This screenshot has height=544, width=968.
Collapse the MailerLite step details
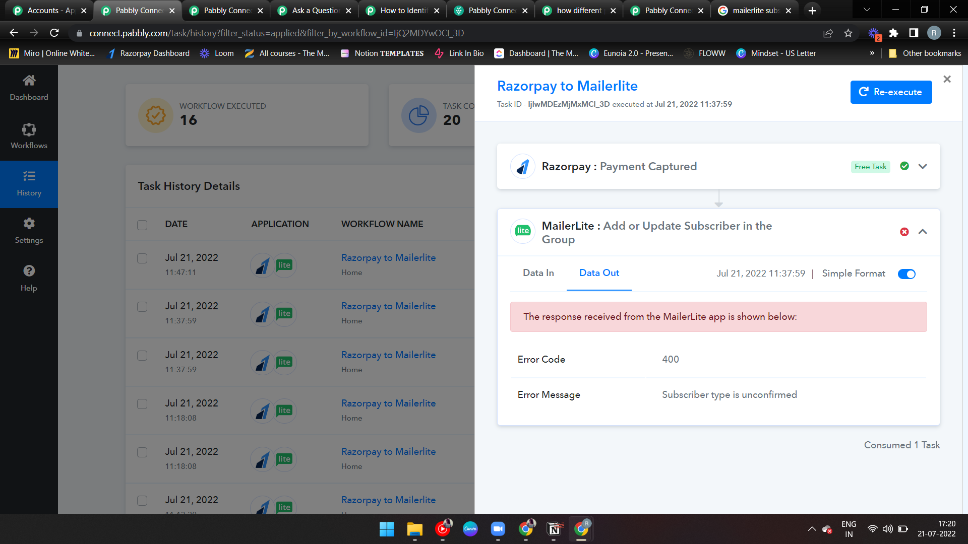(x=923, y=232)
